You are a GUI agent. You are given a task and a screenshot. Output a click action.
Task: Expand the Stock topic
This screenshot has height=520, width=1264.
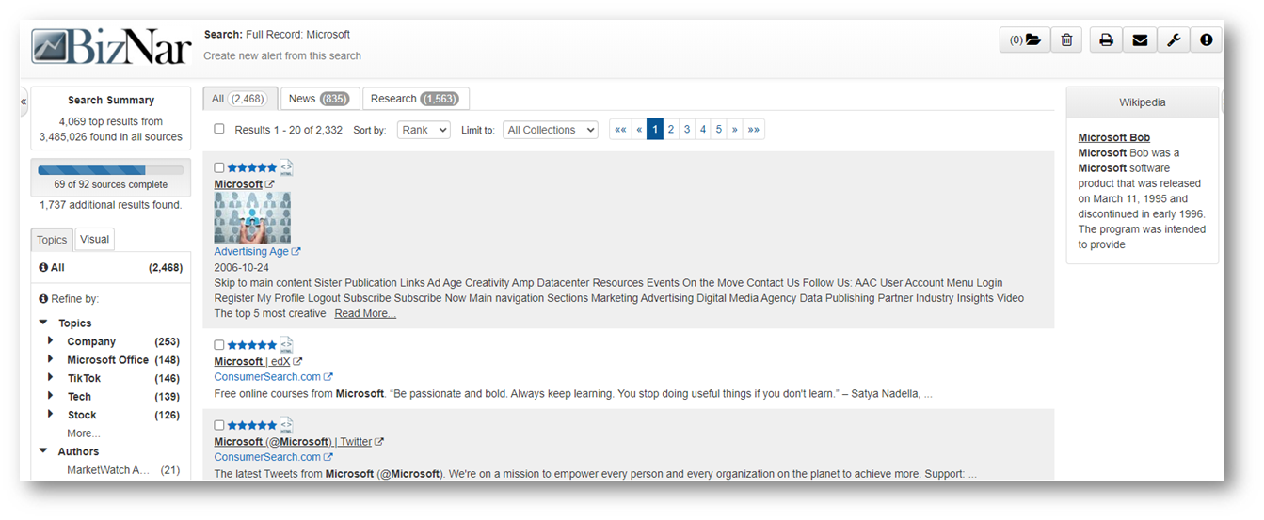click(51, 414)
